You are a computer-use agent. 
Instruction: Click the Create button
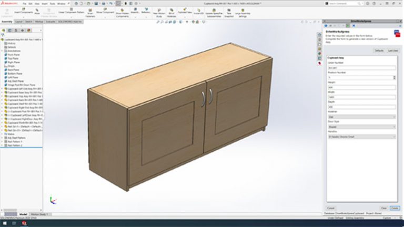(x=395, y=208)
